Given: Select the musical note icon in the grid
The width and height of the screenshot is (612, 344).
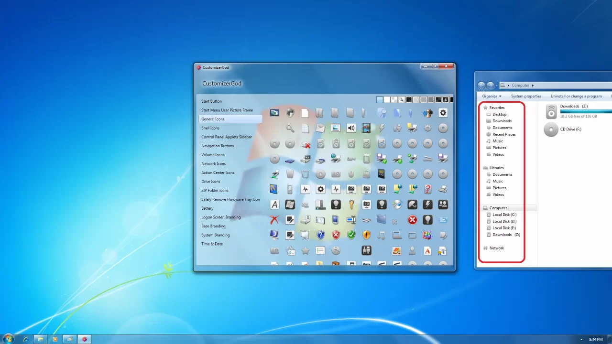Looking at the screenshot, I should [382, 235].
